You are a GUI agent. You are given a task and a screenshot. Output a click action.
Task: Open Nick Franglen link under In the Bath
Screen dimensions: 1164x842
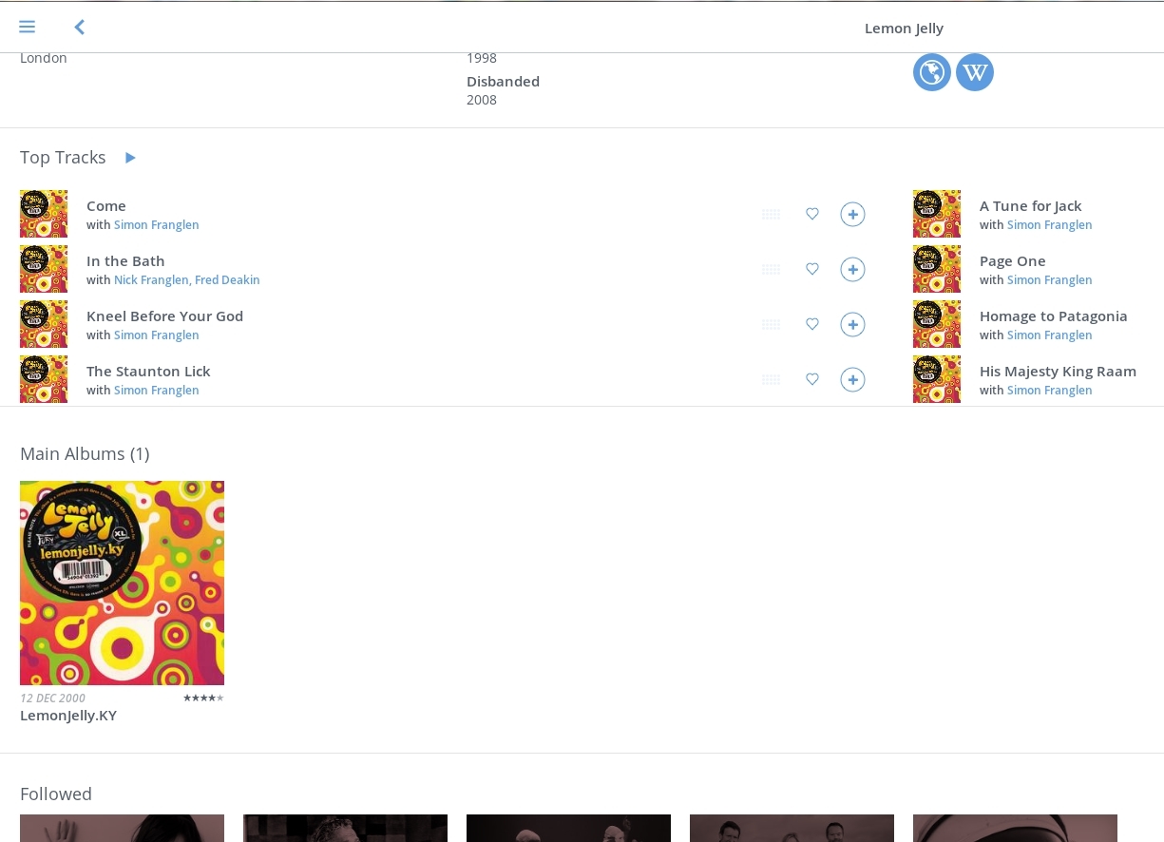(x=151, y=280)
